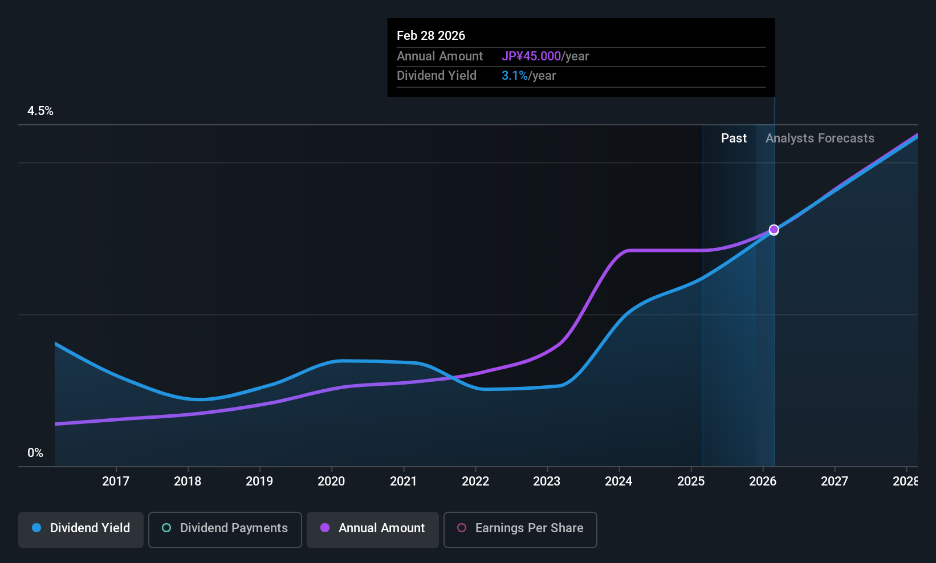Click the Analysts Forecasts label
Screen dimensions: 936x563
[x=820, y=138]
